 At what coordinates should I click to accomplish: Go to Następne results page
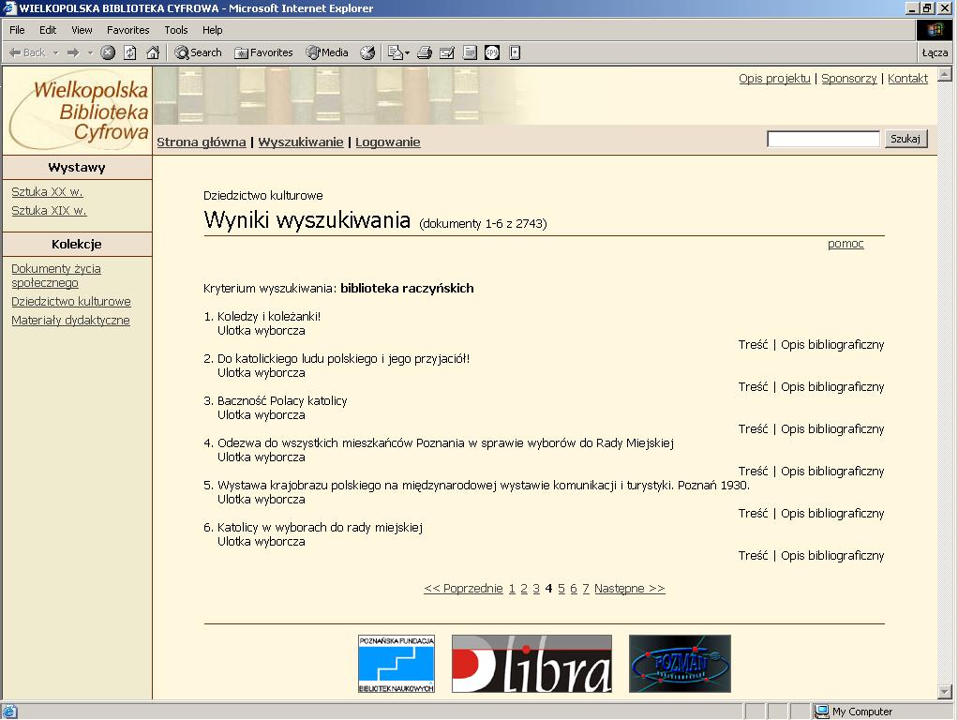coord(629,589)
